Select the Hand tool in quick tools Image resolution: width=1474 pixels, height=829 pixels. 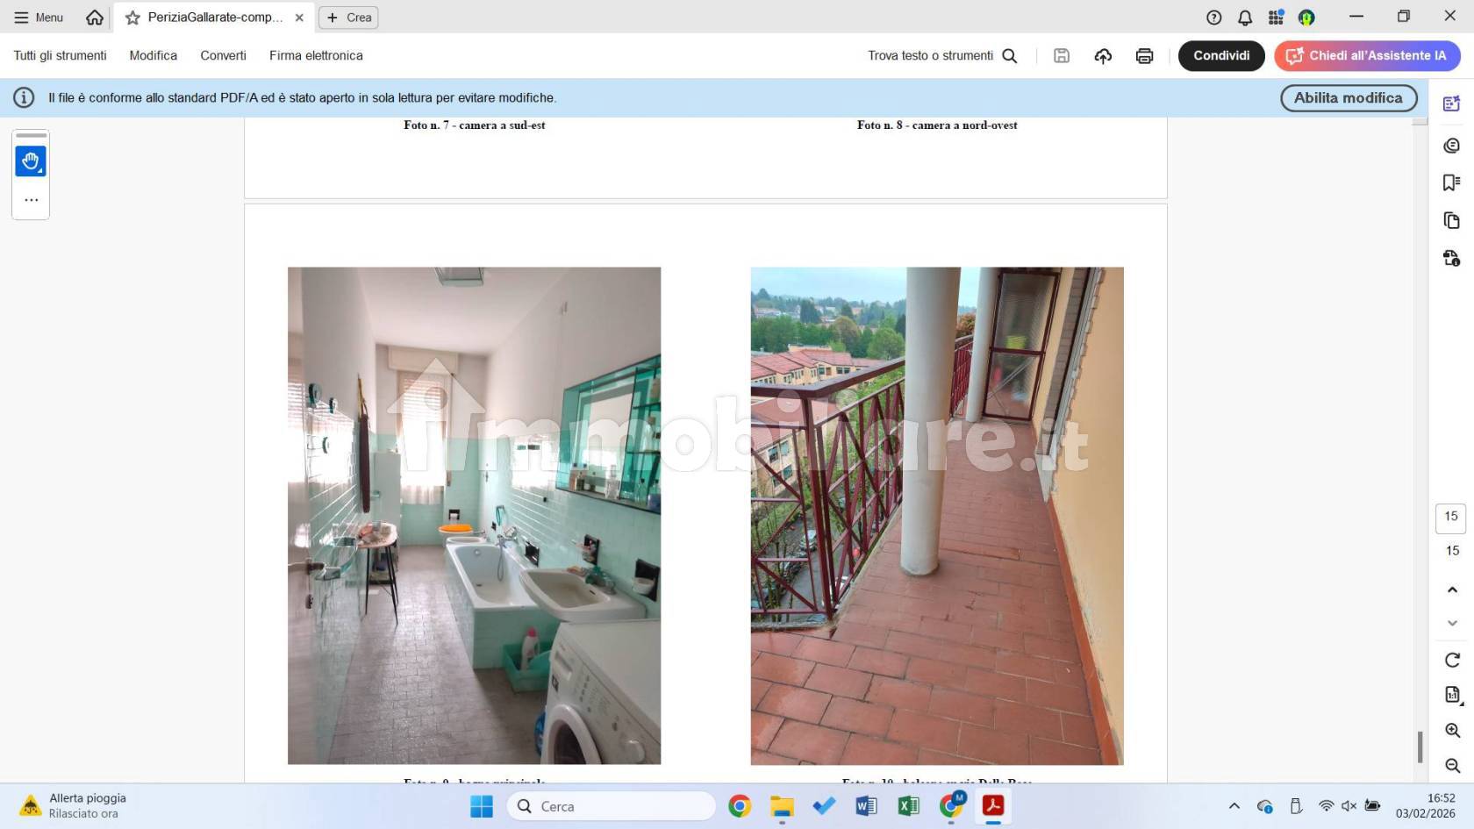point(31,161)
